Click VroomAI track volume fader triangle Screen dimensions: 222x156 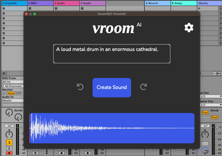tap(21, 127)
